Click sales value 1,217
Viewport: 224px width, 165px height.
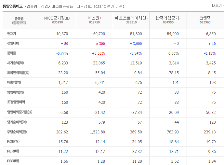[63, 83]
